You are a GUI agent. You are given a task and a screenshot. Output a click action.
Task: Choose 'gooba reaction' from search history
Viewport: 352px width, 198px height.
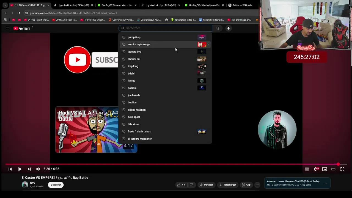pos(165,110)
